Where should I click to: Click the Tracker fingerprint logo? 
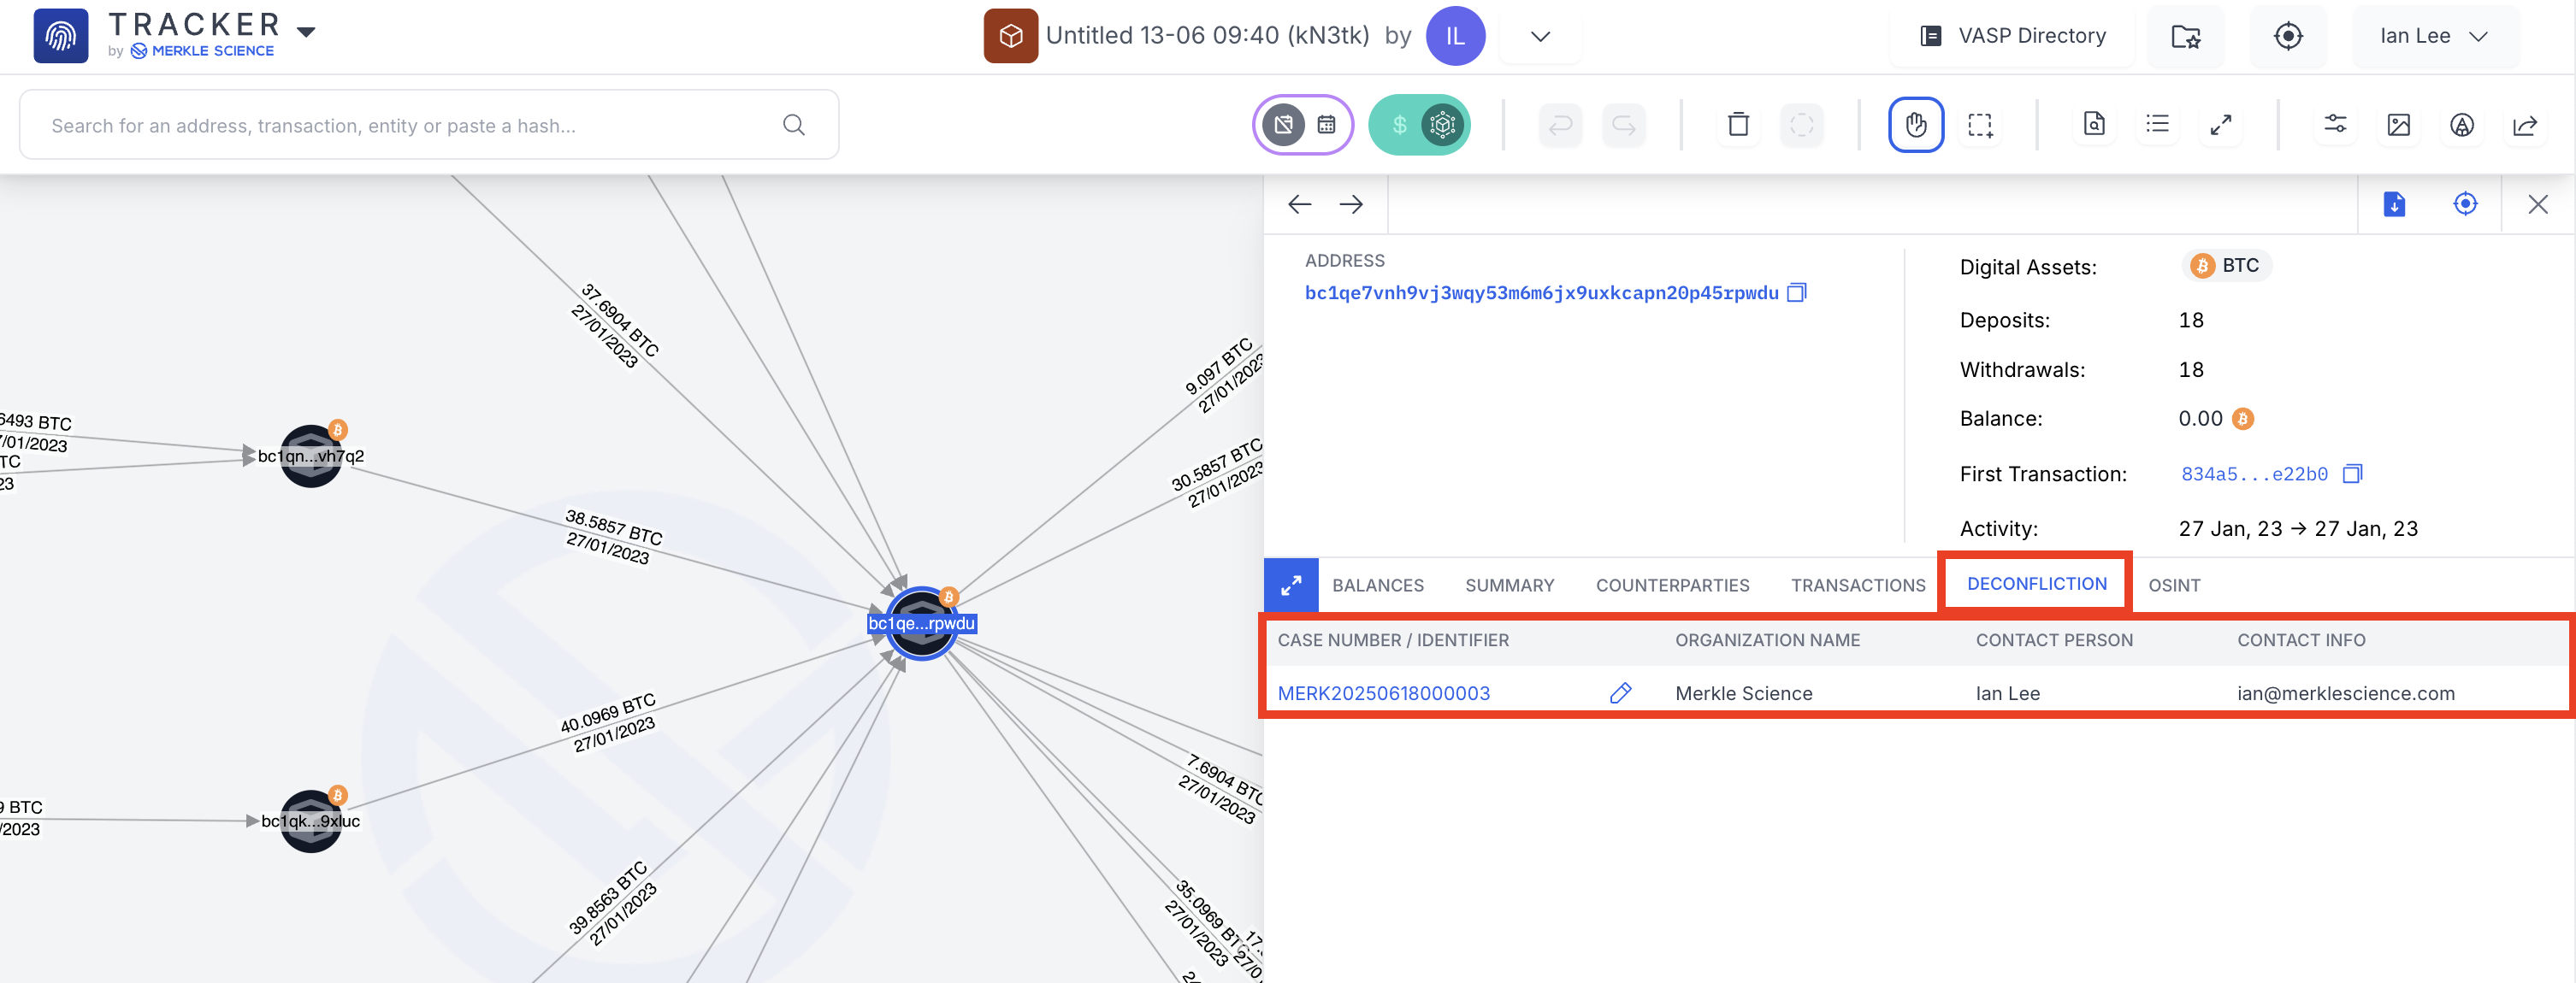[61, 36]
